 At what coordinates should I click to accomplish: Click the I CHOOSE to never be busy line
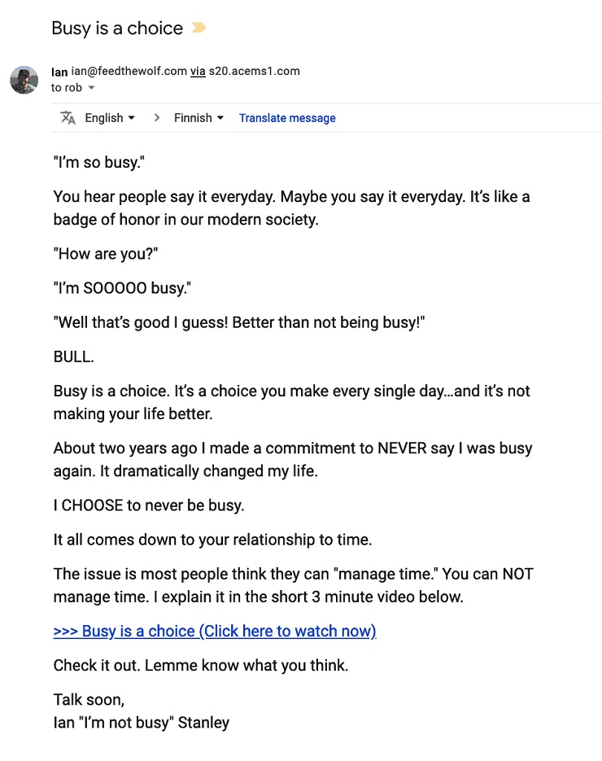click(x=149, y=505)
